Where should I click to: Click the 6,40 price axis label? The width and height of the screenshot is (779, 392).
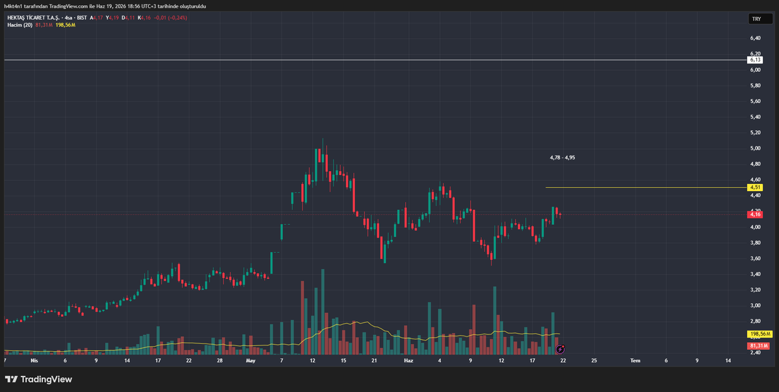pyautogui.click(x=755, y=38)
